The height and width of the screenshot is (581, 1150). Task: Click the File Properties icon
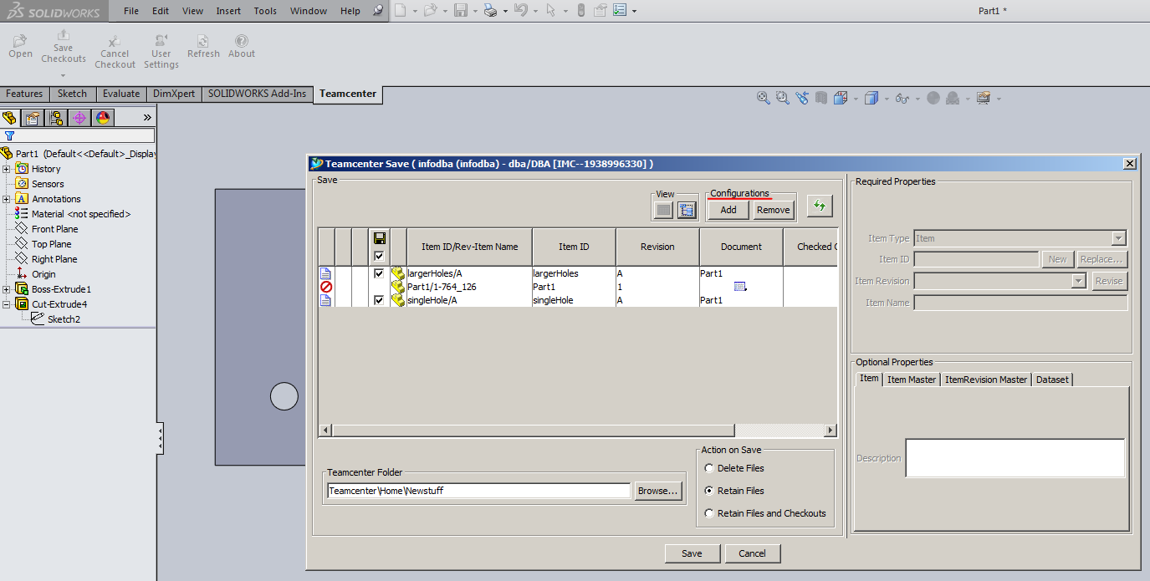pos(601,10)
